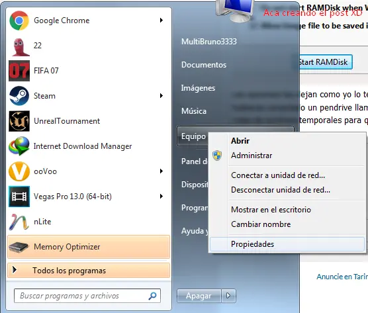Open the MultiBruno3333 user folder link
The image size is (368, 313).
tap(209, 42)
